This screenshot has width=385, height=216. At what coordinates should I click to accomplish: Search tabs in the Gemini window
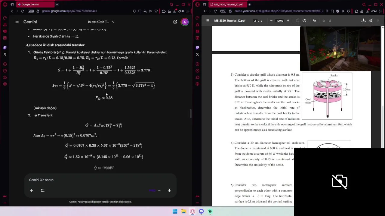(171, 4)
